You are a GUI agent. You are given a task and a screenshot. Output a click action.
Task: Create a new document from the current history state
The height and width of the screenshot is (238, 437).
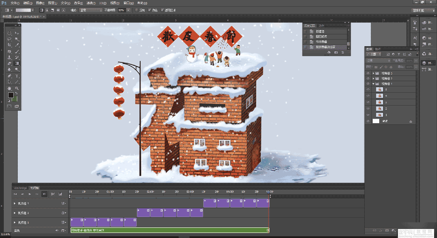pyautogui.click(x=329, y=52)
